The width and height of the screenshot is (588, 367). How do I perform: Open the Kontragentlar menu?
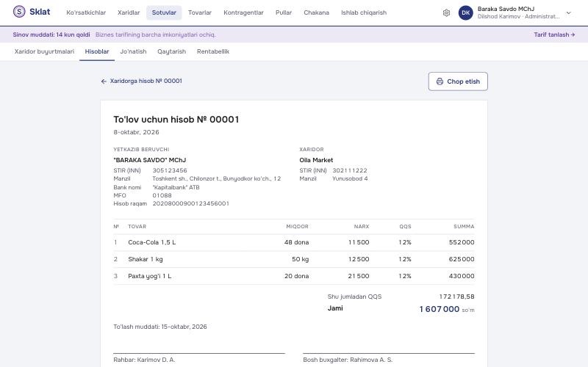point(243,12)
